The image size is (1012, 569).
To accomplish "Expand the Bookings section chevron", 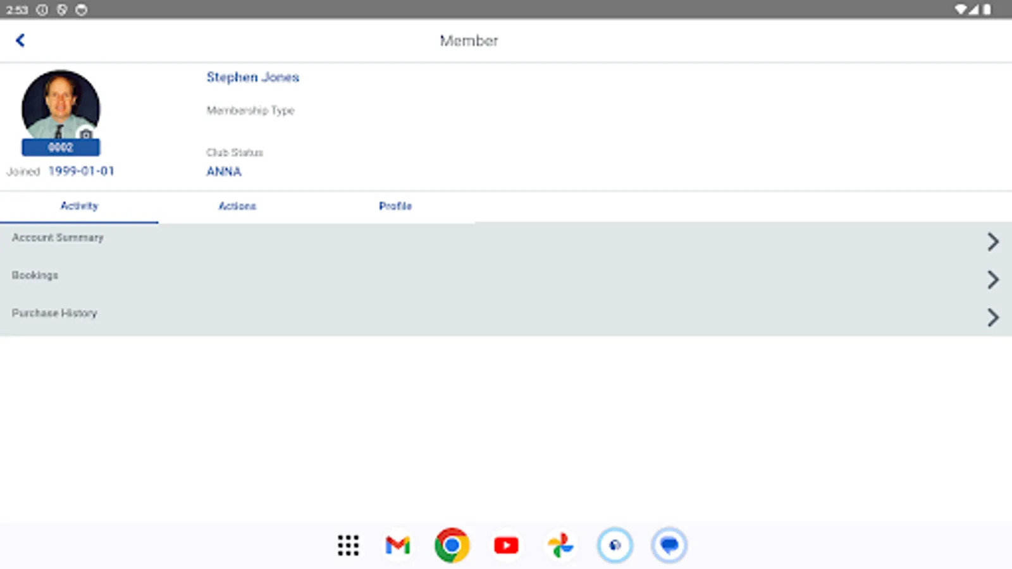I will [x=992, y=279].
